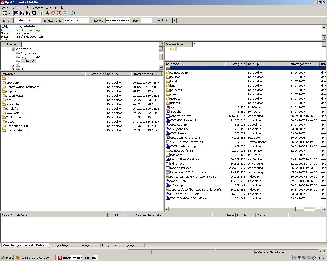The image size is (327, 261).
Task: Select the reborninstall.exe file icon
Action: click(x=168, y=168)
